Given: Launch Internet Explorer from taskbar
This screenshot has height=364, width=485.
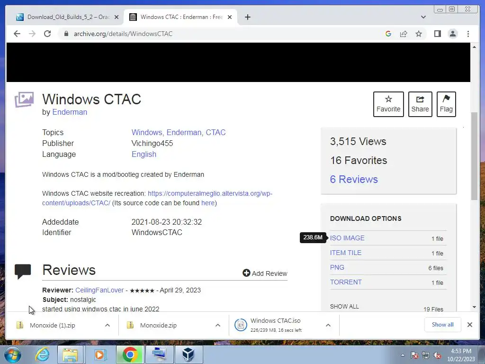Looking at the screenshot, I should [x=42, y=355].
